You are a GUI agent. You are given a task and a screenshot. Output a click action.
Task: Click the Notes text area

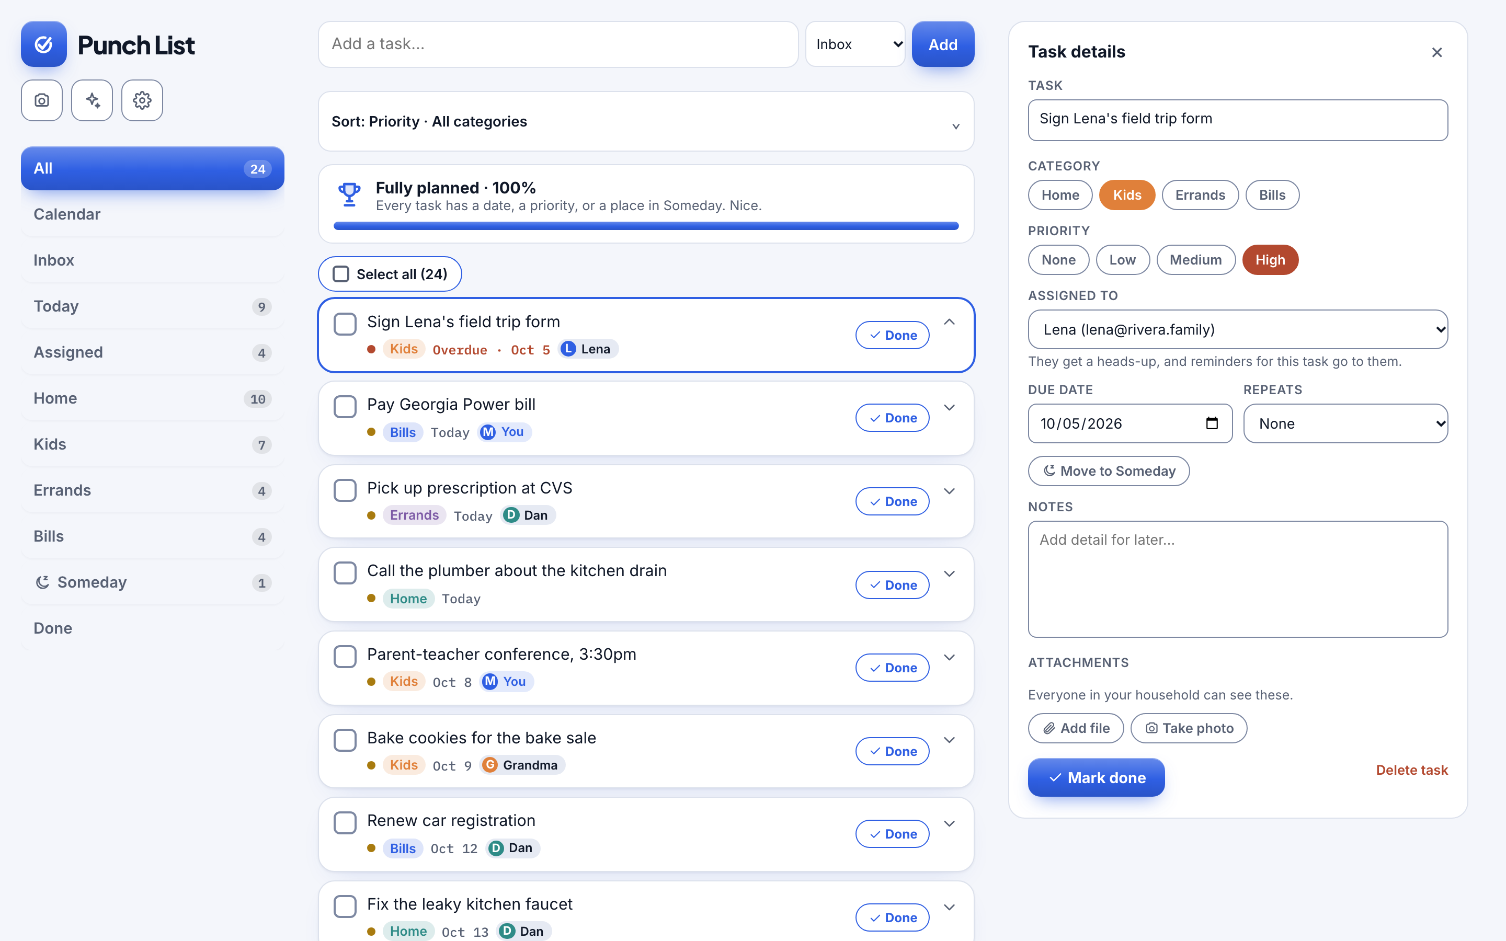pos(1238,579)
